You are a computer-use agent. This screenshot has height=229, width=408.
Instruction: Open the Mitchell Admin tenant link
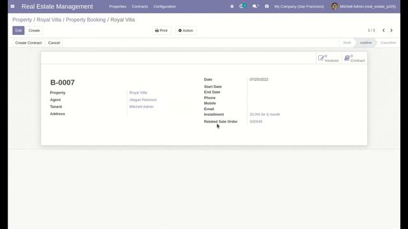(x=142, y=107)
